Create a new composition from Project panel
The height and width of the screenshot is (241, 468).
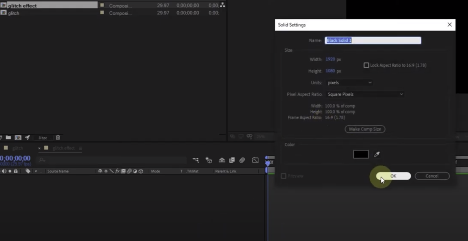pyautogui.click(x=18, y=138)
